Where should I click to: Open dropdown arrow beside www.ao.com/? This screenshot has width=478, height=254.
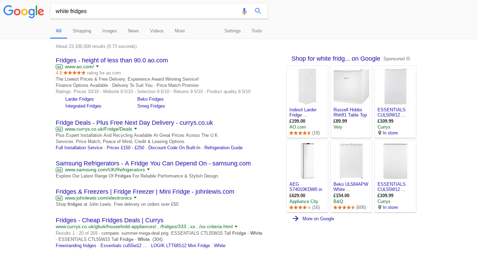tap(97, 67)
